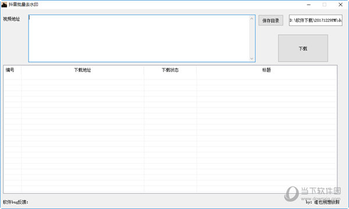This screenshot has width=349, height=209.
Task: Open the 保存目录 save directory chooser
Action: tap(270, 20)
